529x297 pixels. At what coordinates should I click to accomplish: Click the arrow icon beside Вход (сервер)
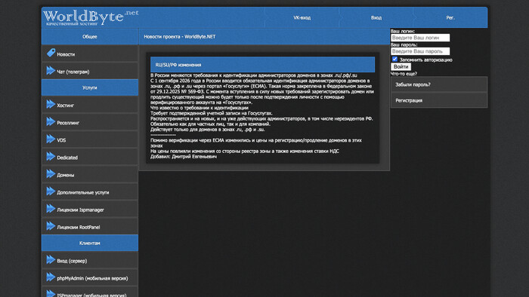pos(51,259)
